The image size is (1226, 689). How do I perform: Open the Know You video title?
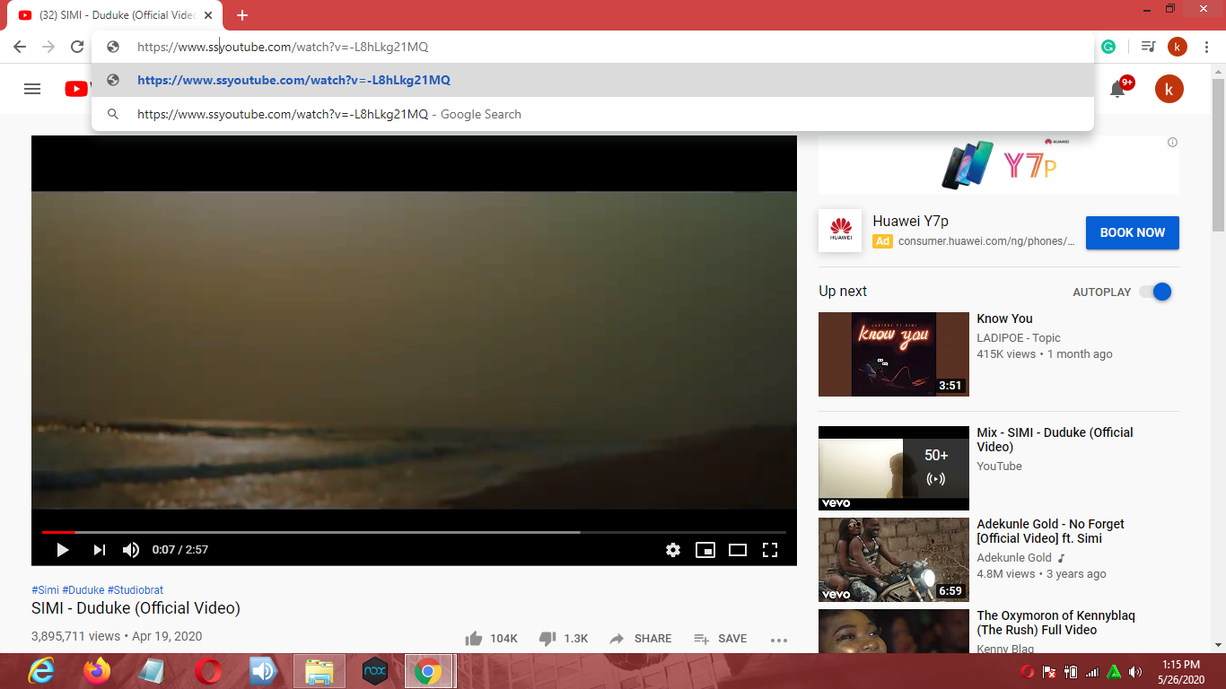1004,318
